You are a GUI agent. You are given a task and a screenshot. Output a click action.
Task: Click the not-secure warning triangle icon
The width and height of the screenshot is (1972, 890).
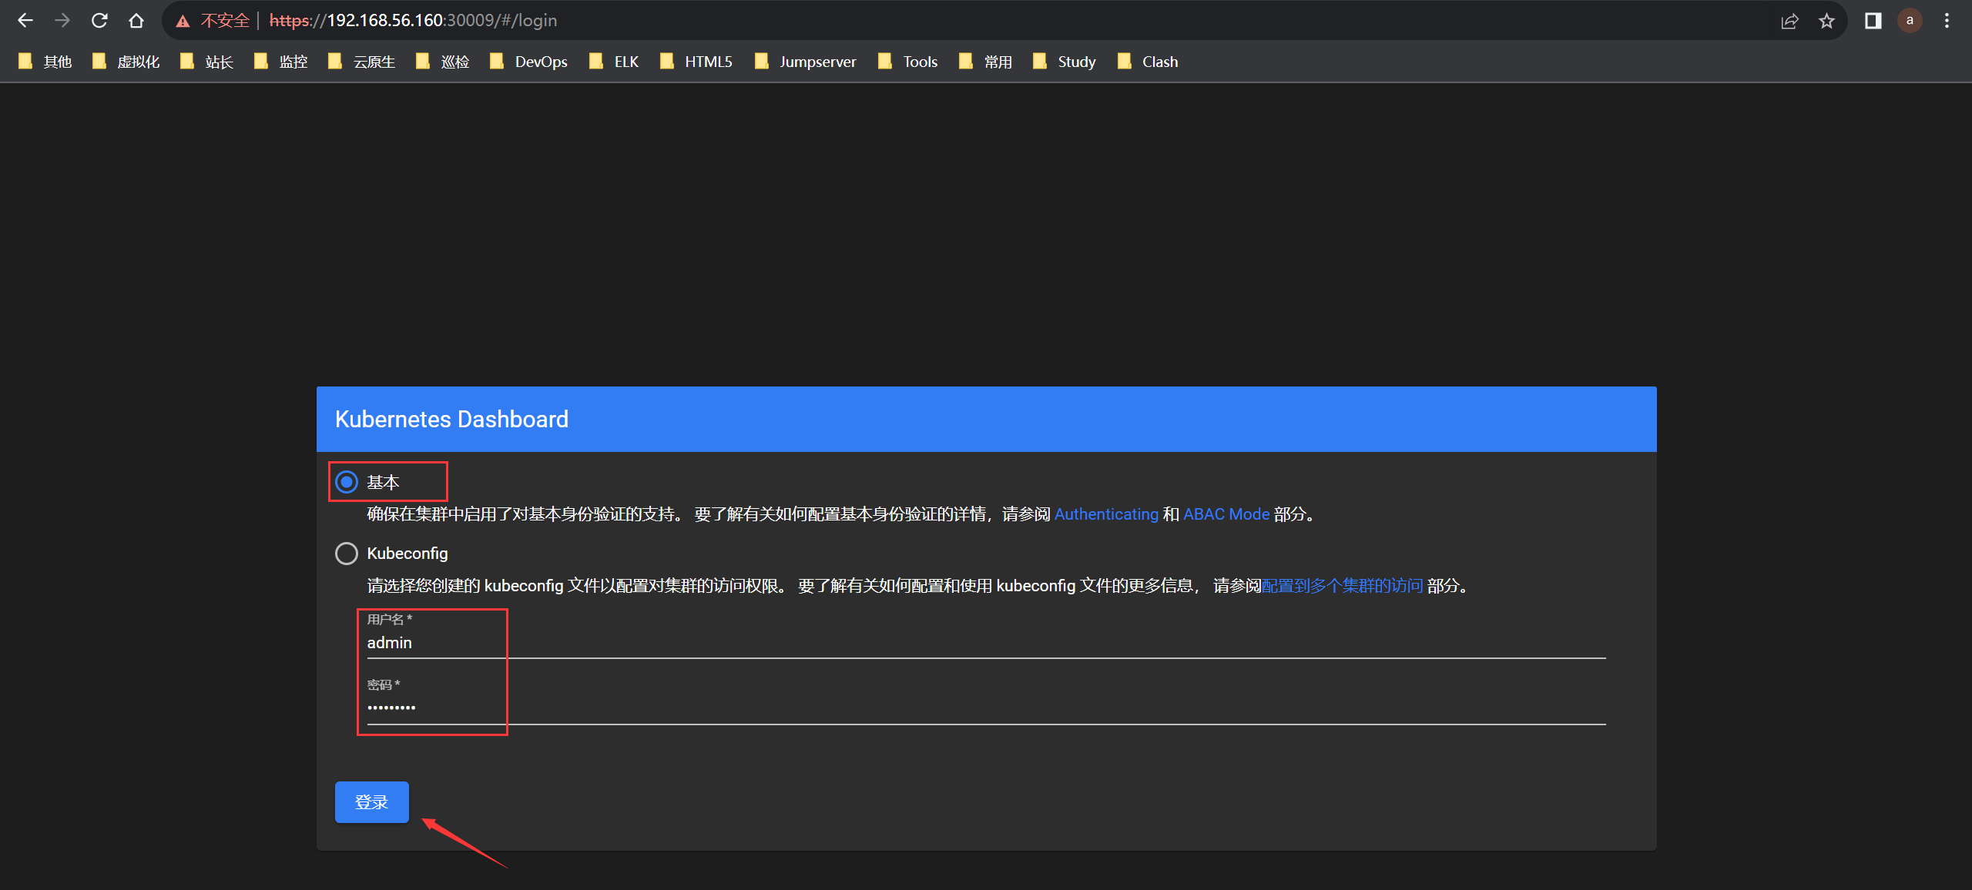click(x=183, y=21)
